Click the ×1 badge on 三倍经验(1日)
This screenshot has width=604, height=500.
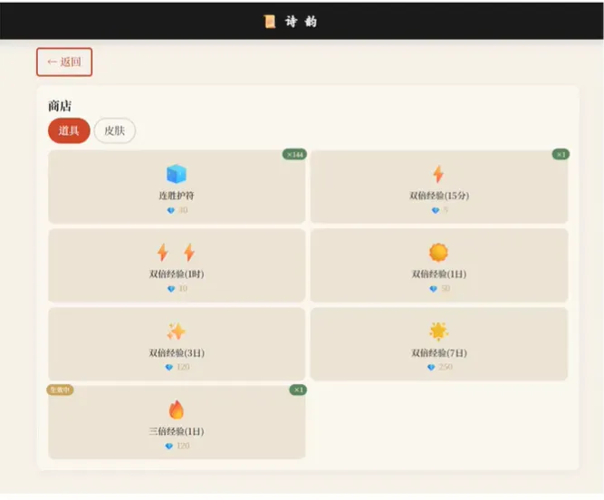pyautogui.click(x=298, y=389)
